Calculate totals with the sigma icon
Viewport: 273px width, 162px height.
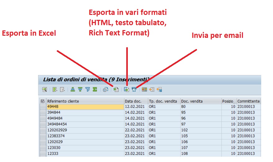[x=95, y=90]
